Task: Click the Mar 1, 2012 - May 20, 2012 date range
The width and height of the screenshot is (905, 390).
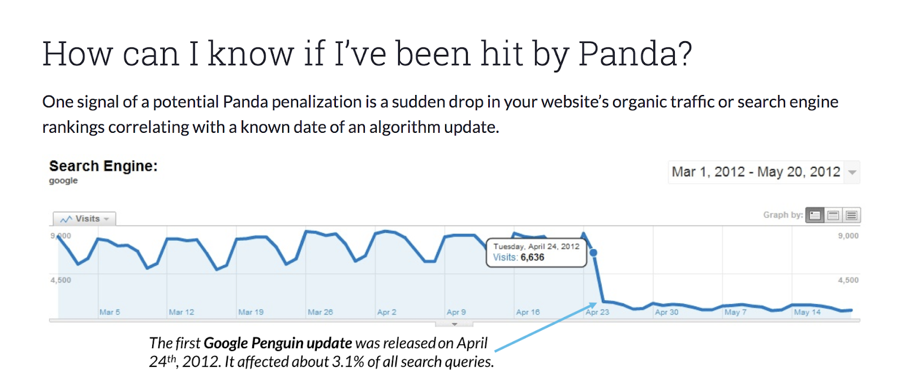Action: [756, 172]
